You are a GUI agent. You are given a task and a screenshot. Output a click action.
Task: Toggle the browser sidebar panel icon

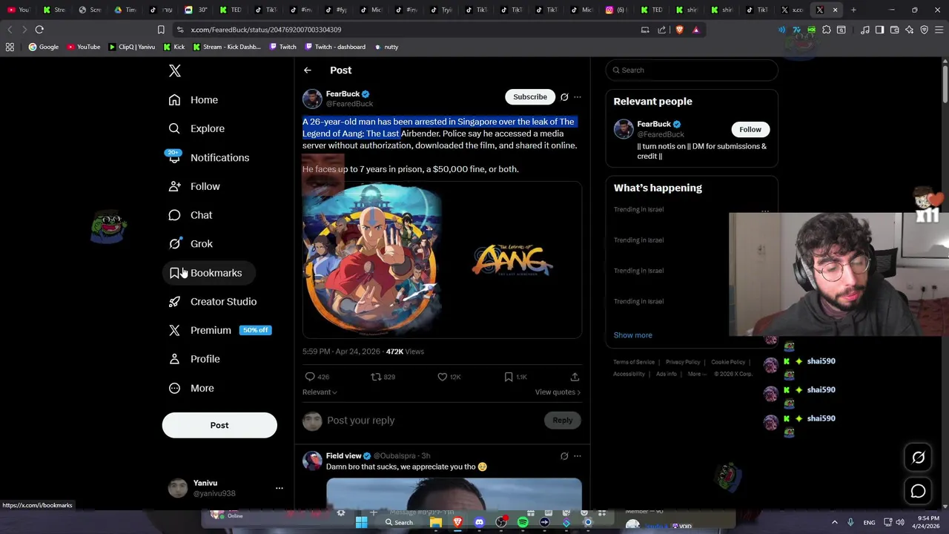pyautogui.click(x=879, y=30)
